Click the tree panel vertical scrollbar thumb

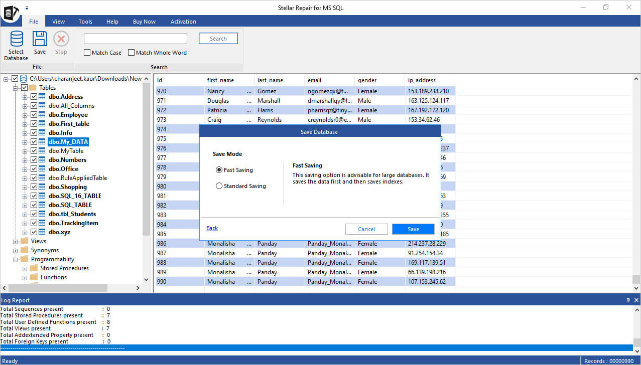click(x=147, y=158)
